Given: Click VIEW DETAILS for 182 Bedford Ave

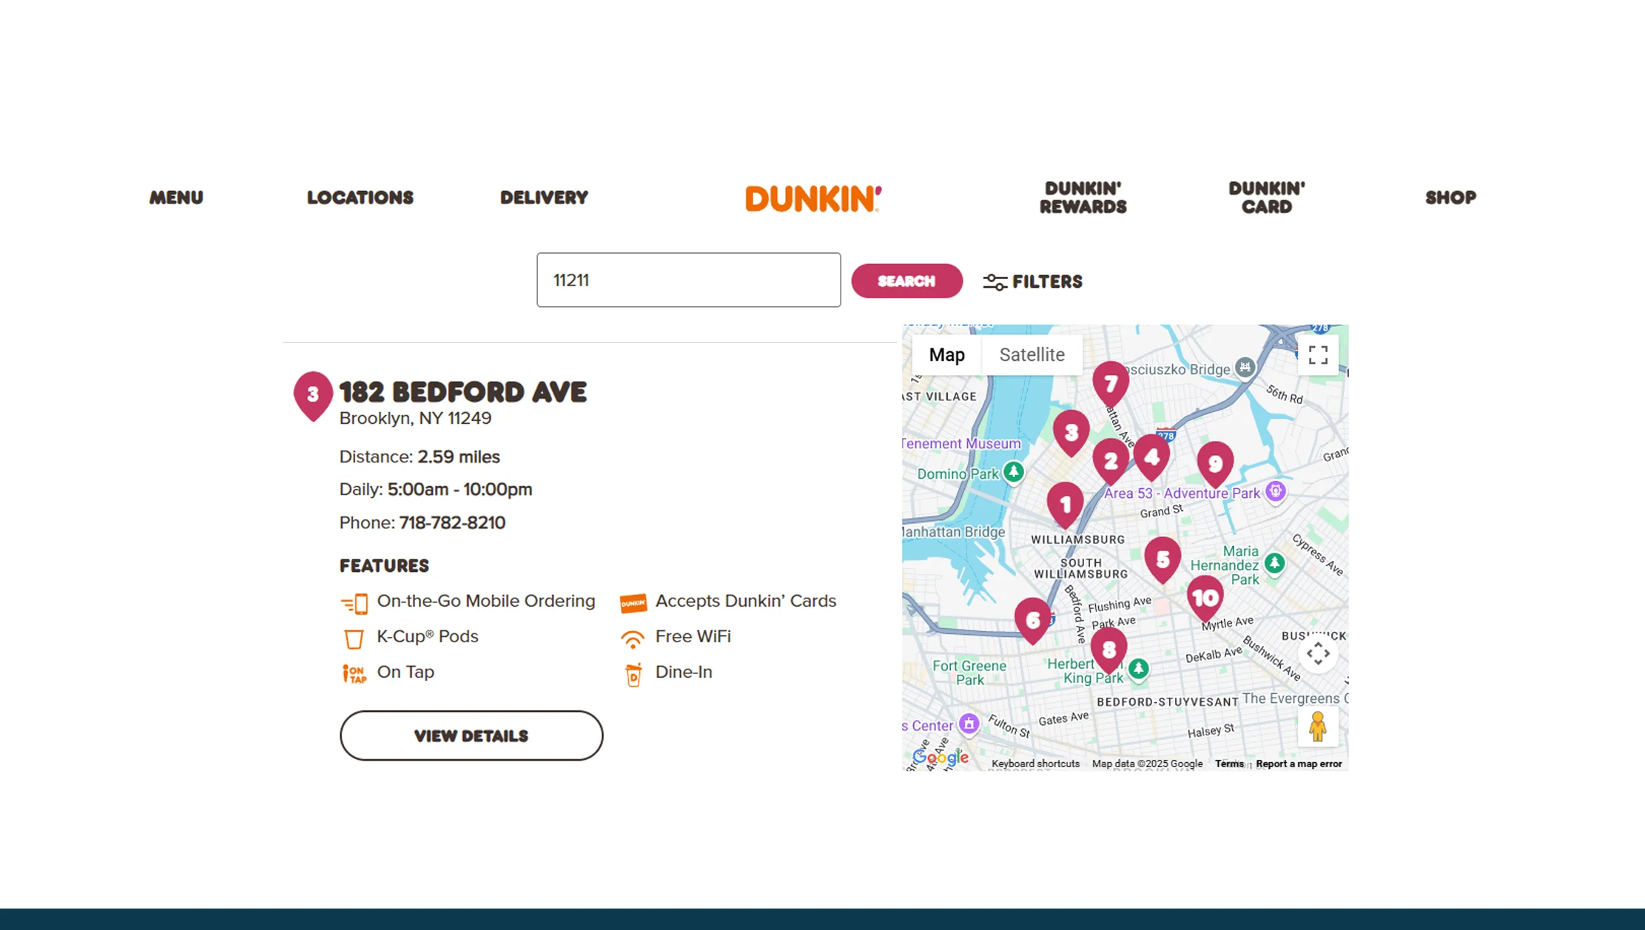Looking at the screenshot, I should pos(471,735).
